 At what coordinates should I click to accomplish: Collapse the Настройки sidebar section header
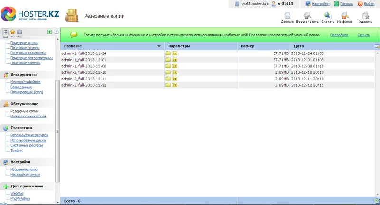pyautogui.click(x=28, y=162)
